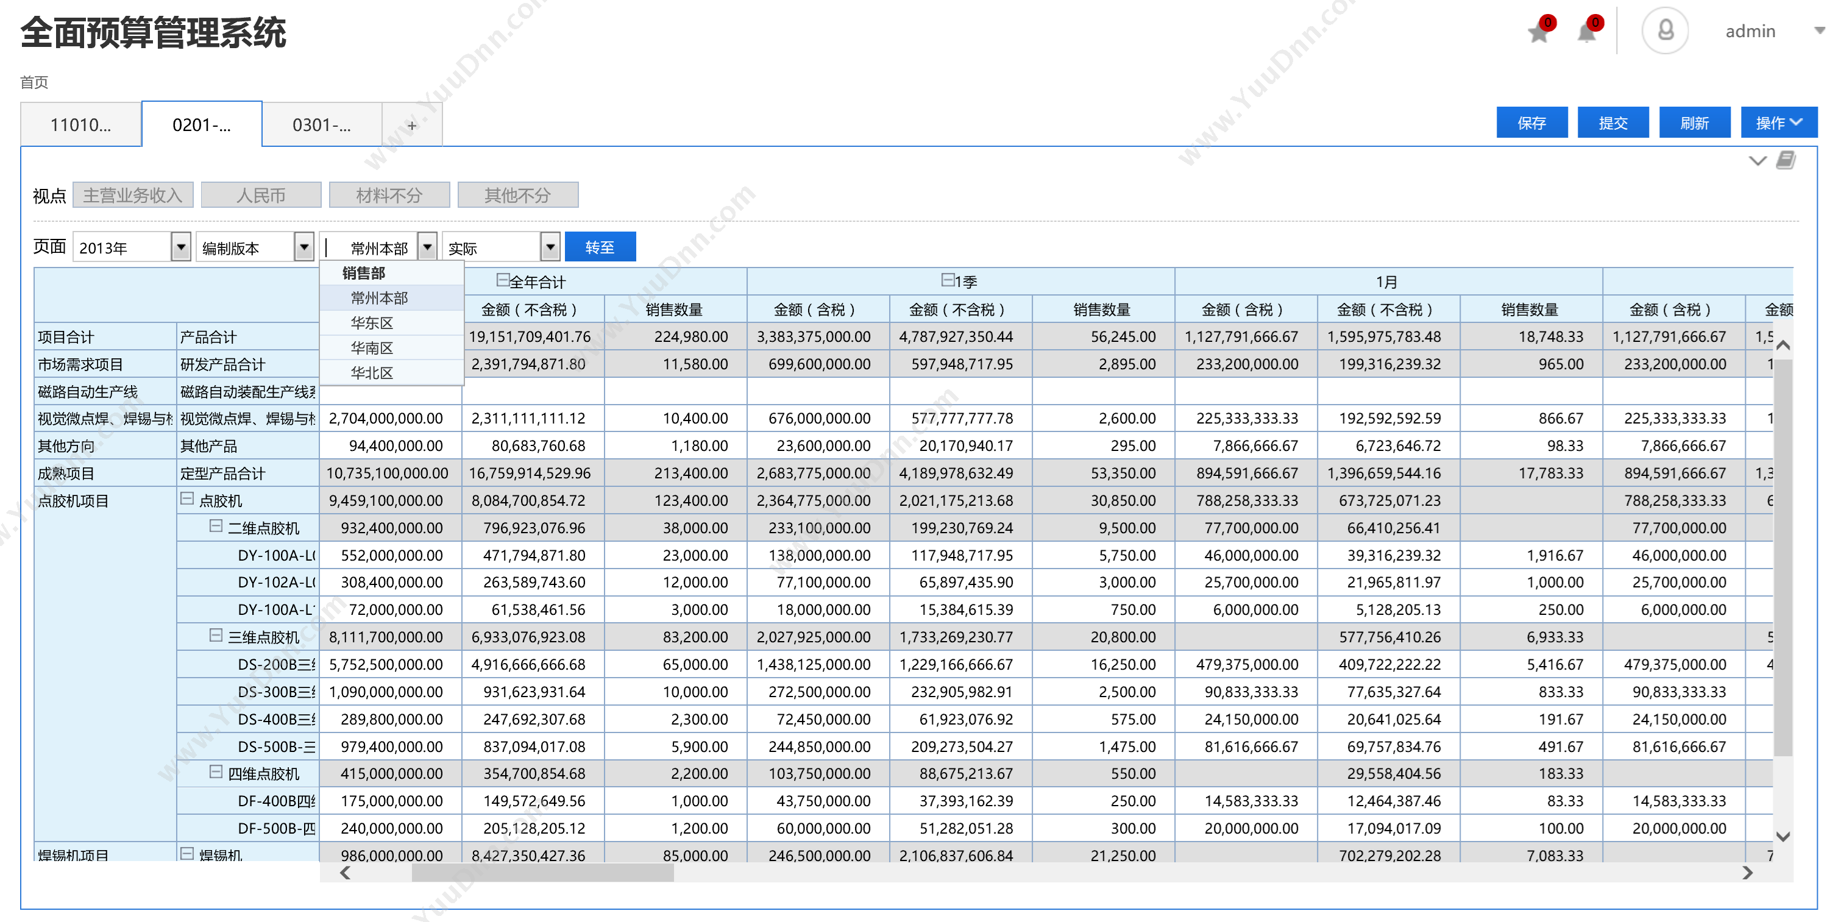Select 华东区 in the dropdown list

tap(392, 323)
